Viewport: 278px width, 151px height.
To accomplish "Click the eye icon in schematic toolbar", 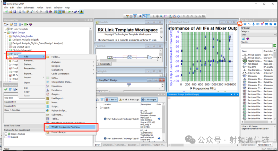I will coord(140,16).
